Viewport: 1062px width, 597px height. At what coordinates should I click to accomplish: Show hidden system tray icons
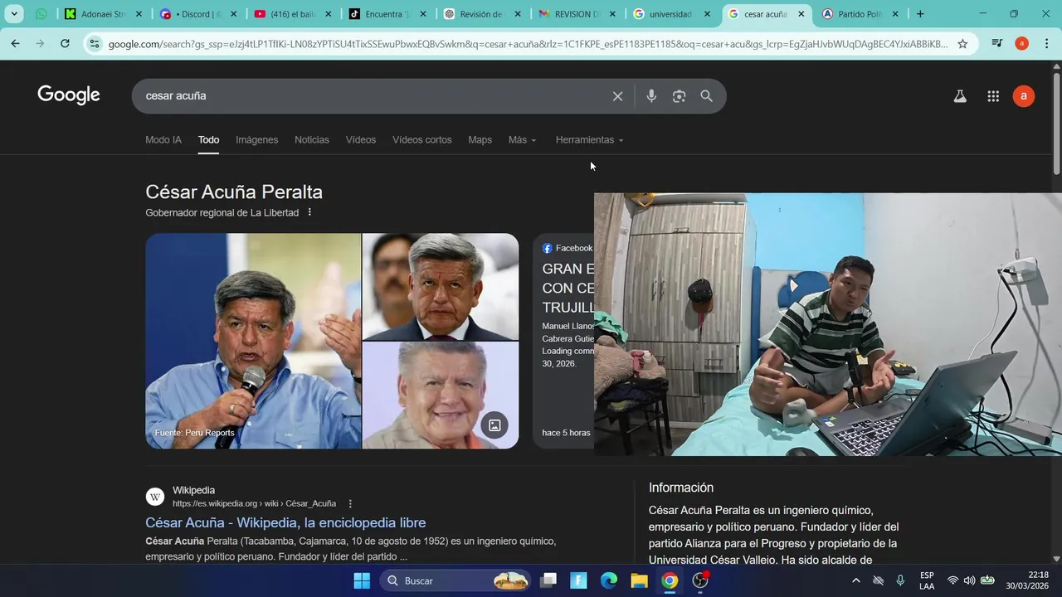click(856, 580)
